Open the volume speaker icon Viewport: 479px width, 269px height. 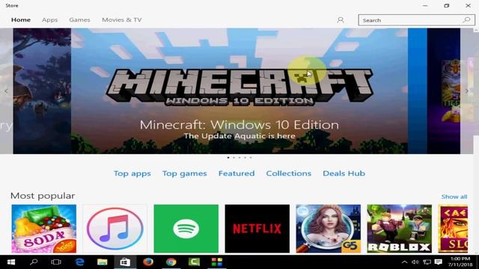click(x=415, y=262)
